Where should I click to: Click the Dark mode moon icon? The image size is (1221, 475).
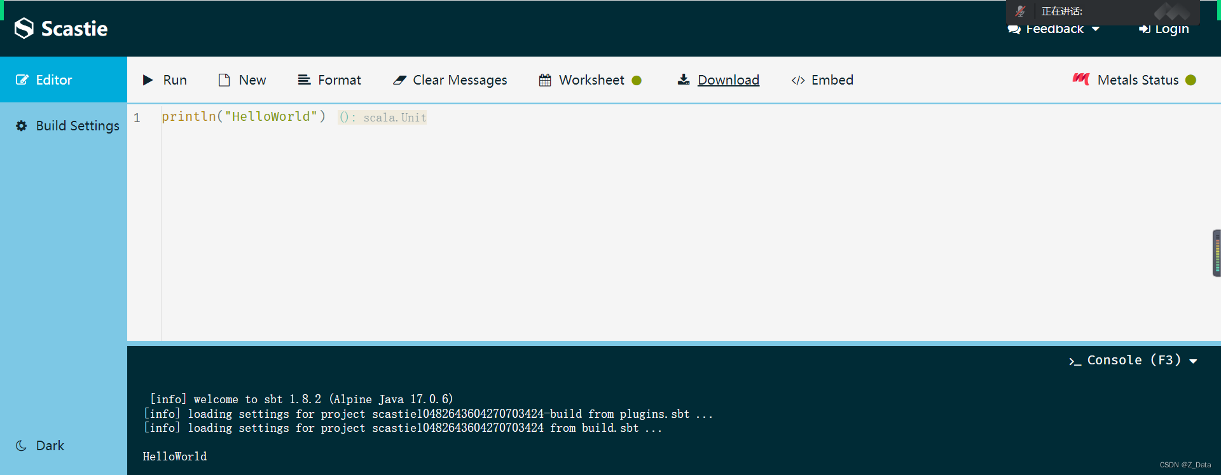click(x=21, y=446)
